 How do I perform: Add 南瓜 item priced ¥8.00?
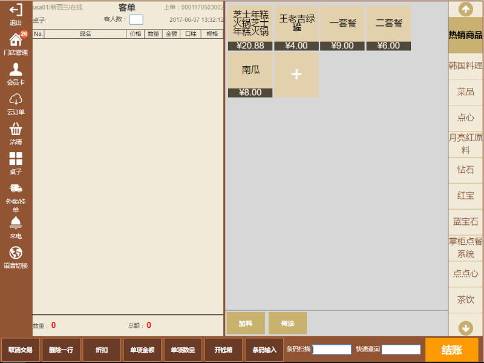[250, 75]
